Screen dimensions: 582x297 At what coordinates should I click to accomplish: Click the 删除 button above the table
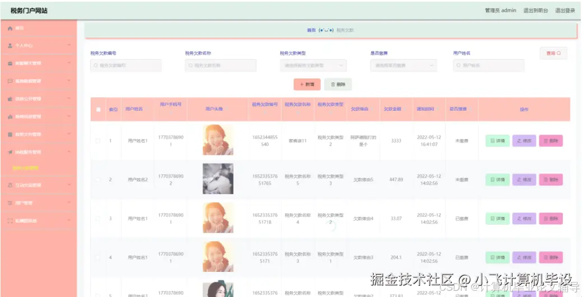pyautogui.click(x=338, y=84)
